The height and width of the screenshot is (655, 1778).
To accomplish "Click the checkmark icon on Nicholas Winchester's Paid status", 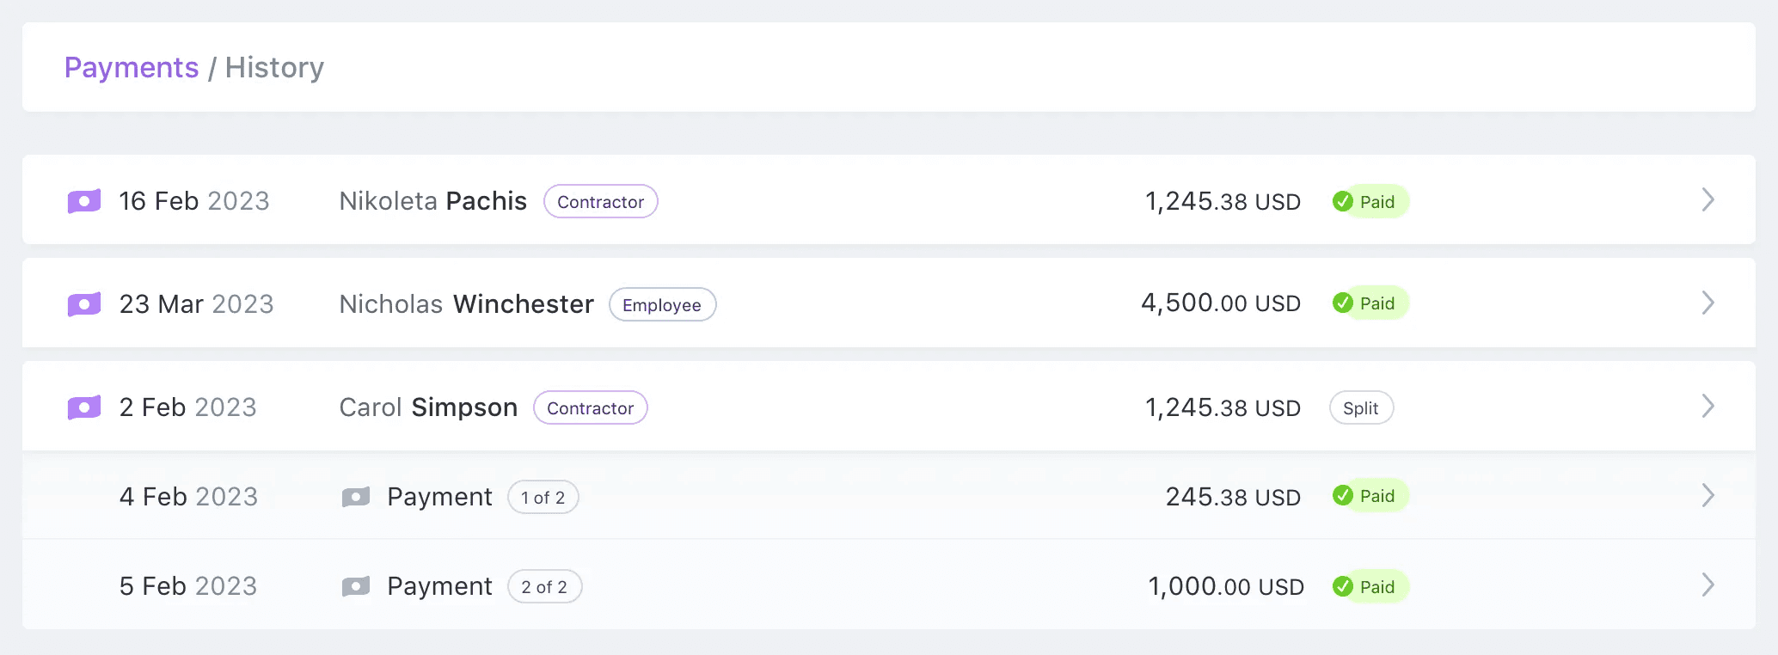I will pyautogui.click(x=1344, y=303).
